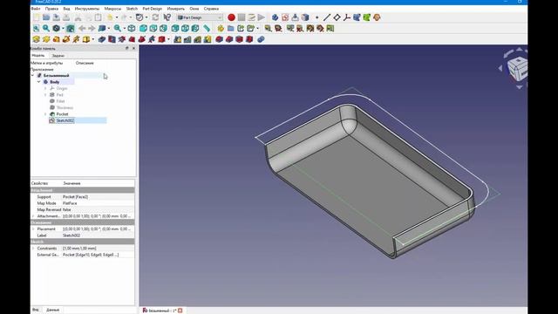Select the Pocket item in tree

point(62,114)
